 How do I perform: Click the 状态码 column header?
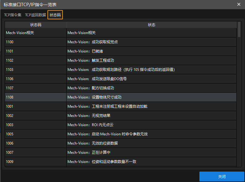pos(35,25)
